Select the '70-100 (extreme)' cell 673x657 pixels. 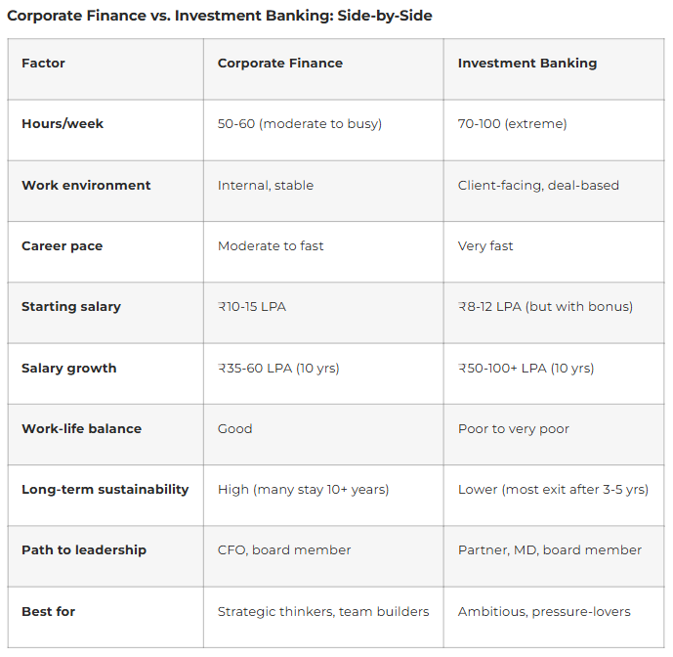512,124
